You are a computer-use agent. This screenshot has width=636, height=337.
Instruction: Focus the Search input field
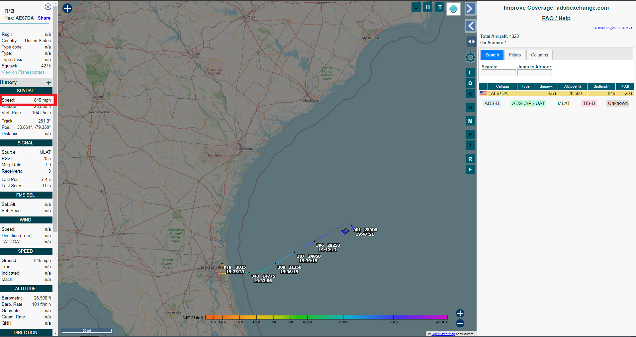click(x=499, y=73)
